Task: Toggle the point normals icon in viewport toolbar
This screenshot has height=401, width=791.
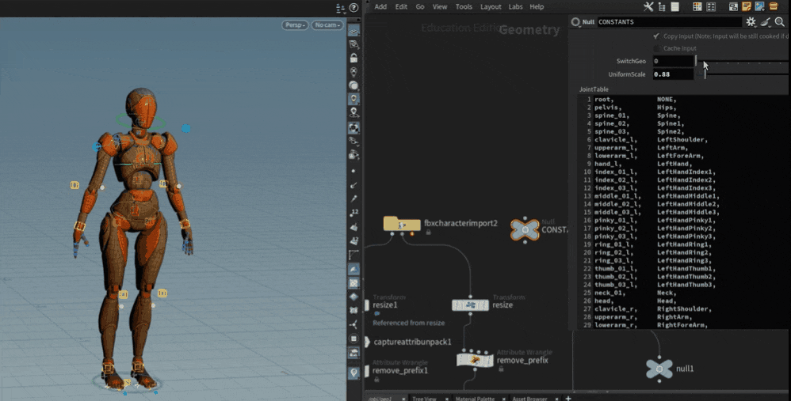Action: [354, 185]
